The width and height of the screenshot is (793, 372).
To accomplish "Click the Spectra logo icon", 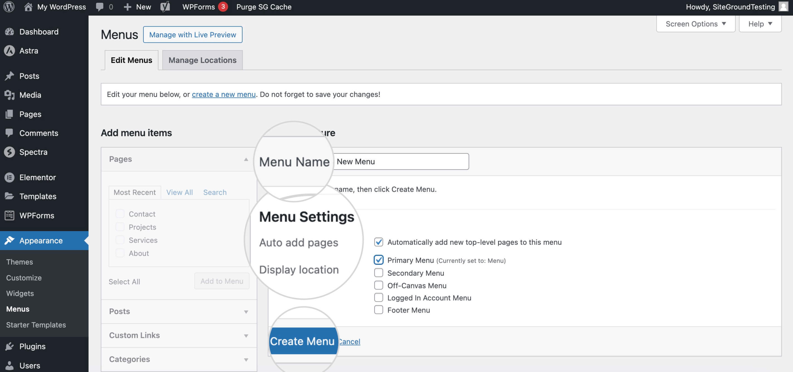I will [x=10, y=152].
